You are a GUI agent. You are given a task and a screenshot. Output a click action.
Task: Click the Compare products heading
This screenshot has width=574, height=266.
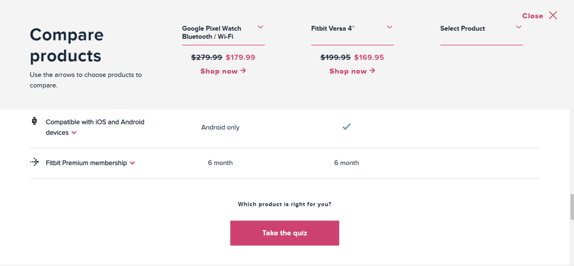(67, 45)
